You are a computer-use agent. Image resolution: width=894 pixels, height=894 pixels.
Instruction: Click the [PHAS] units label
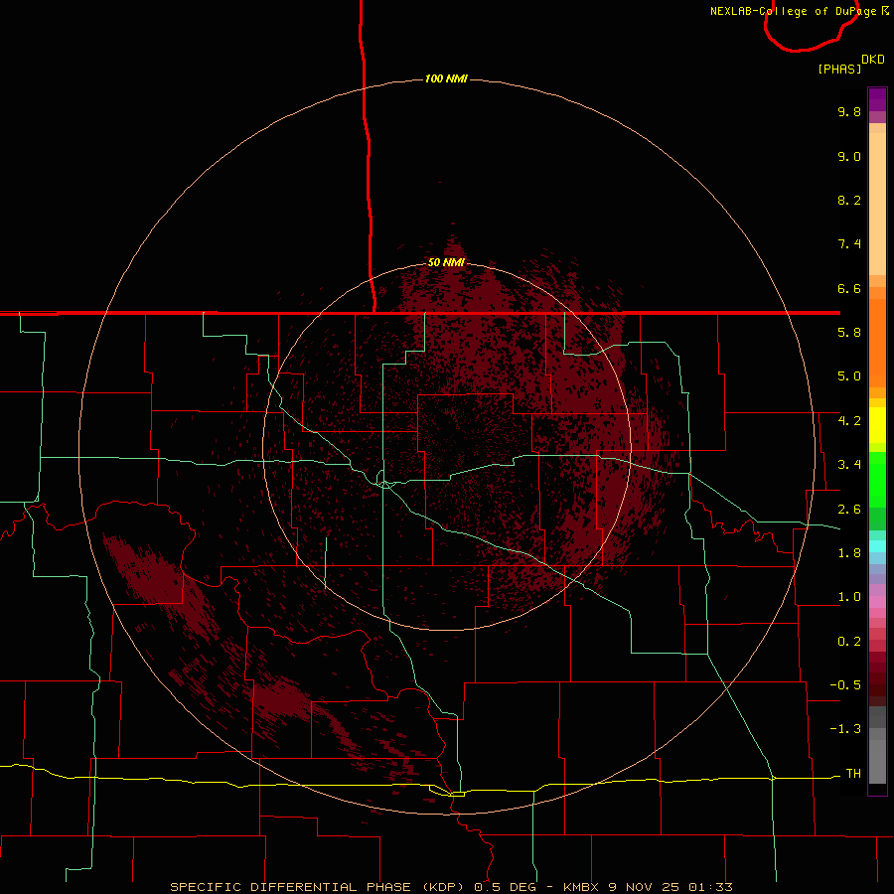coord(839,70)
